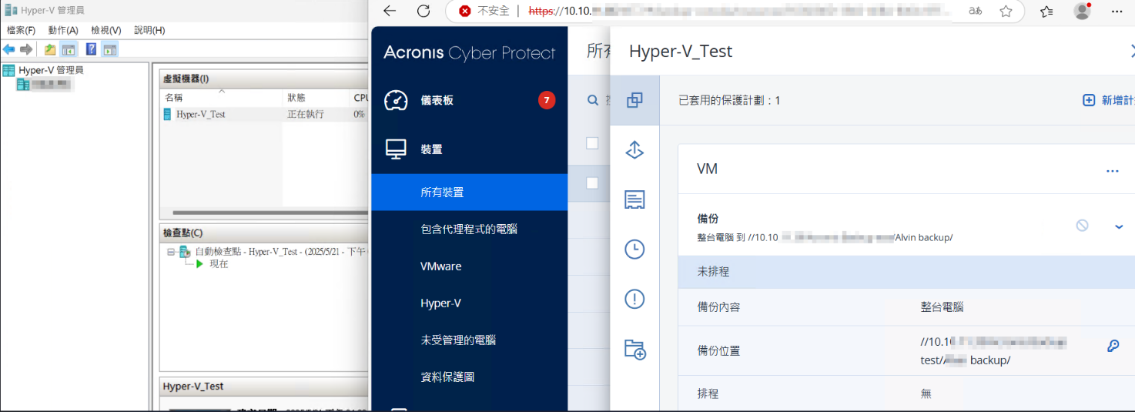This screenshot has height=412, width=1135.
Task: Click key credentials icon for backup location
Action: [x=1113, y=347]
